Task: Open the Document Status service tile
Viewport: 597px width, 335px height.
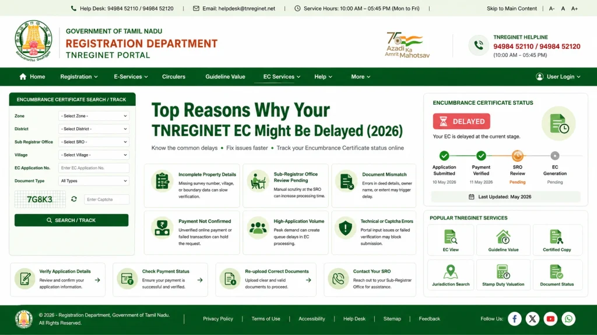Action: (557, 275)
